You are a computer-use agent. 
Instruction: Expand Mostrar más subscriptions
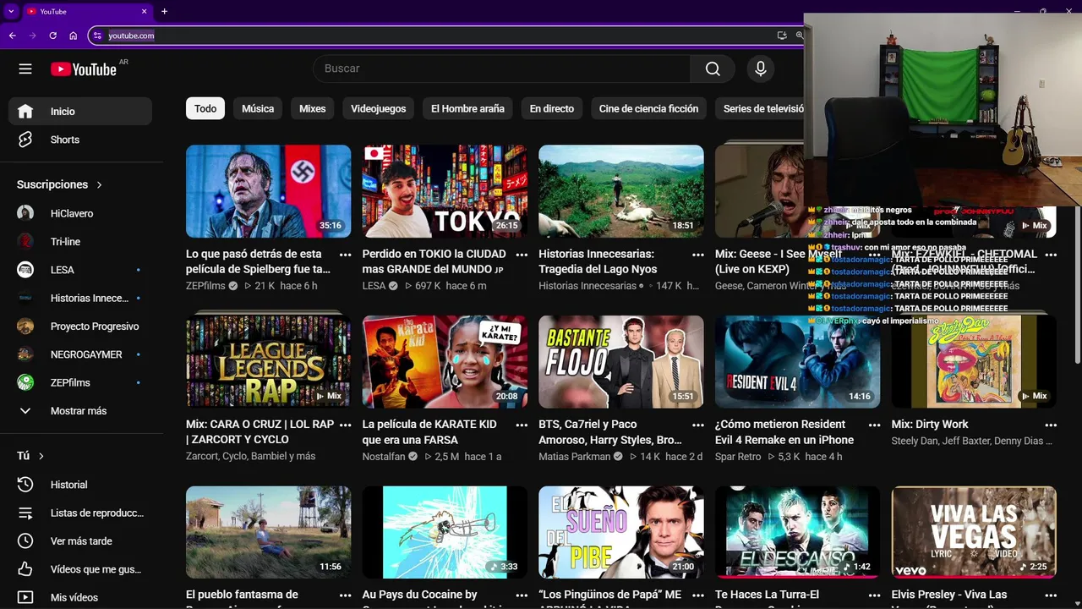(80, 410)
